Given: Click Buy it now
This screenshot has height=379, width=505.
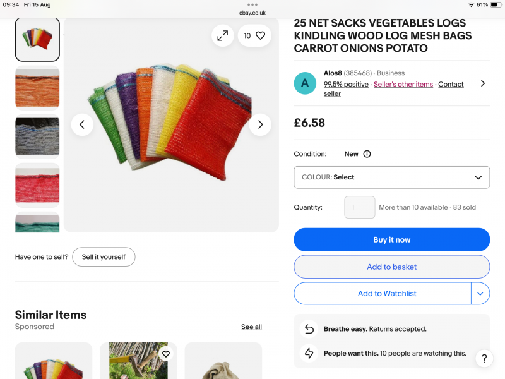Looking at the screenshot, I should coord(391,240).
